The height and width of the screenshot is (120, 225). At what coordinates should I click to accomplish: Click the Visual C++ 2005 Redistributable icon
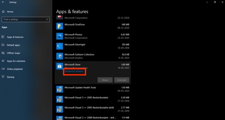pyautogui.click(x=59, y=99)
